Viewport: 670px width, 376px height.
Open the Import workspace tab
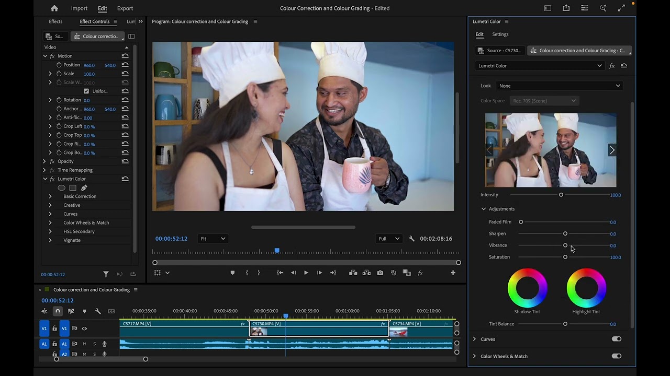[79, 8]
